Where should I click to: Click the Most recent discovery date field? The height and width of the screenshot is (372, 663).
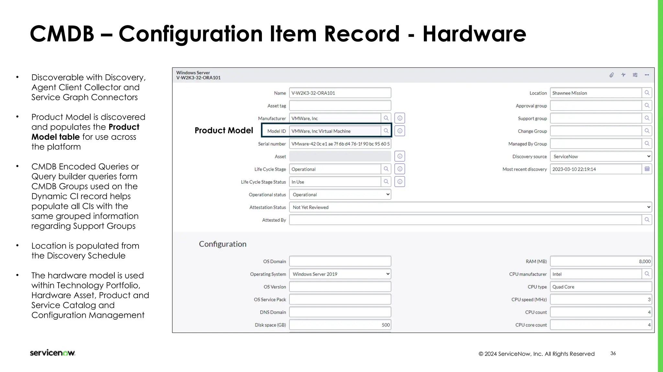(596, 169)
